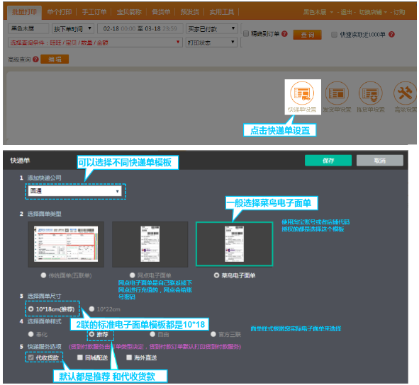Viewport: 419px width, 385px height.
Task: Click green 保存 button
Action: [x=328, y=161]
